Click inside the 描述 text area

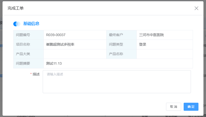click(117, 82)
